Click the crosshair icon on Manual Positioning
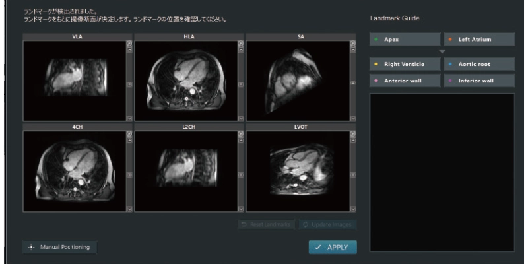This screenshot has height=264, width=528. pos(32,247)
